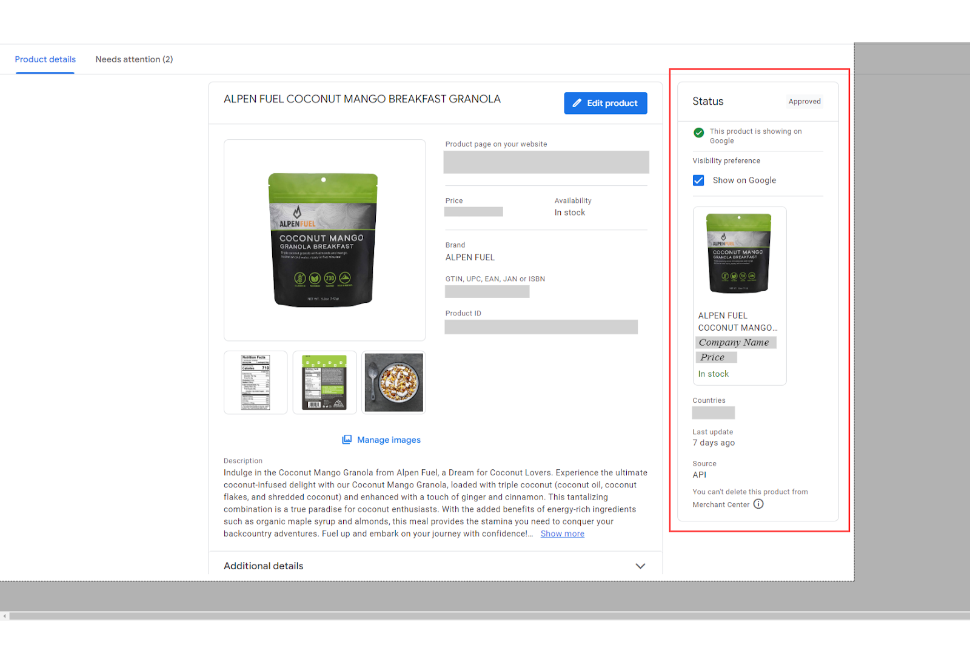Open the back-of-package thumbnail image

[324, 383]
